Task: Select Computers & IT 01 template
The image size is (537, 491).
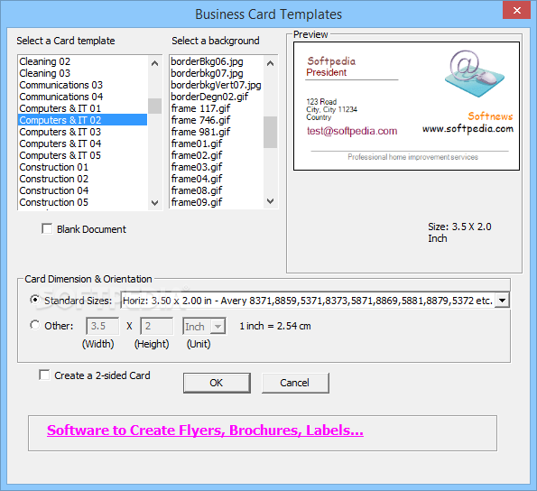Action: coord(82,108)
